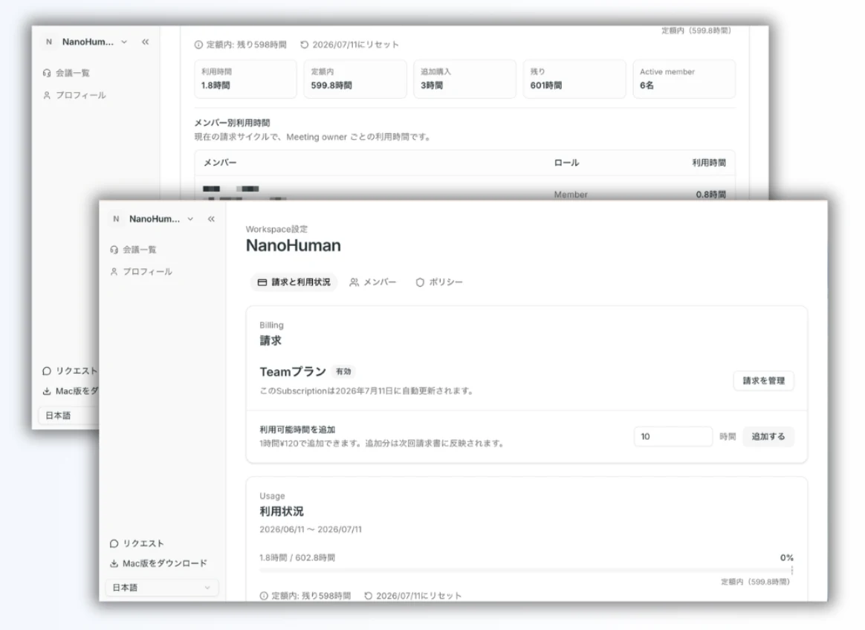
Task: Click the person icon beside プロフィール in the back window
Action: 47,95
